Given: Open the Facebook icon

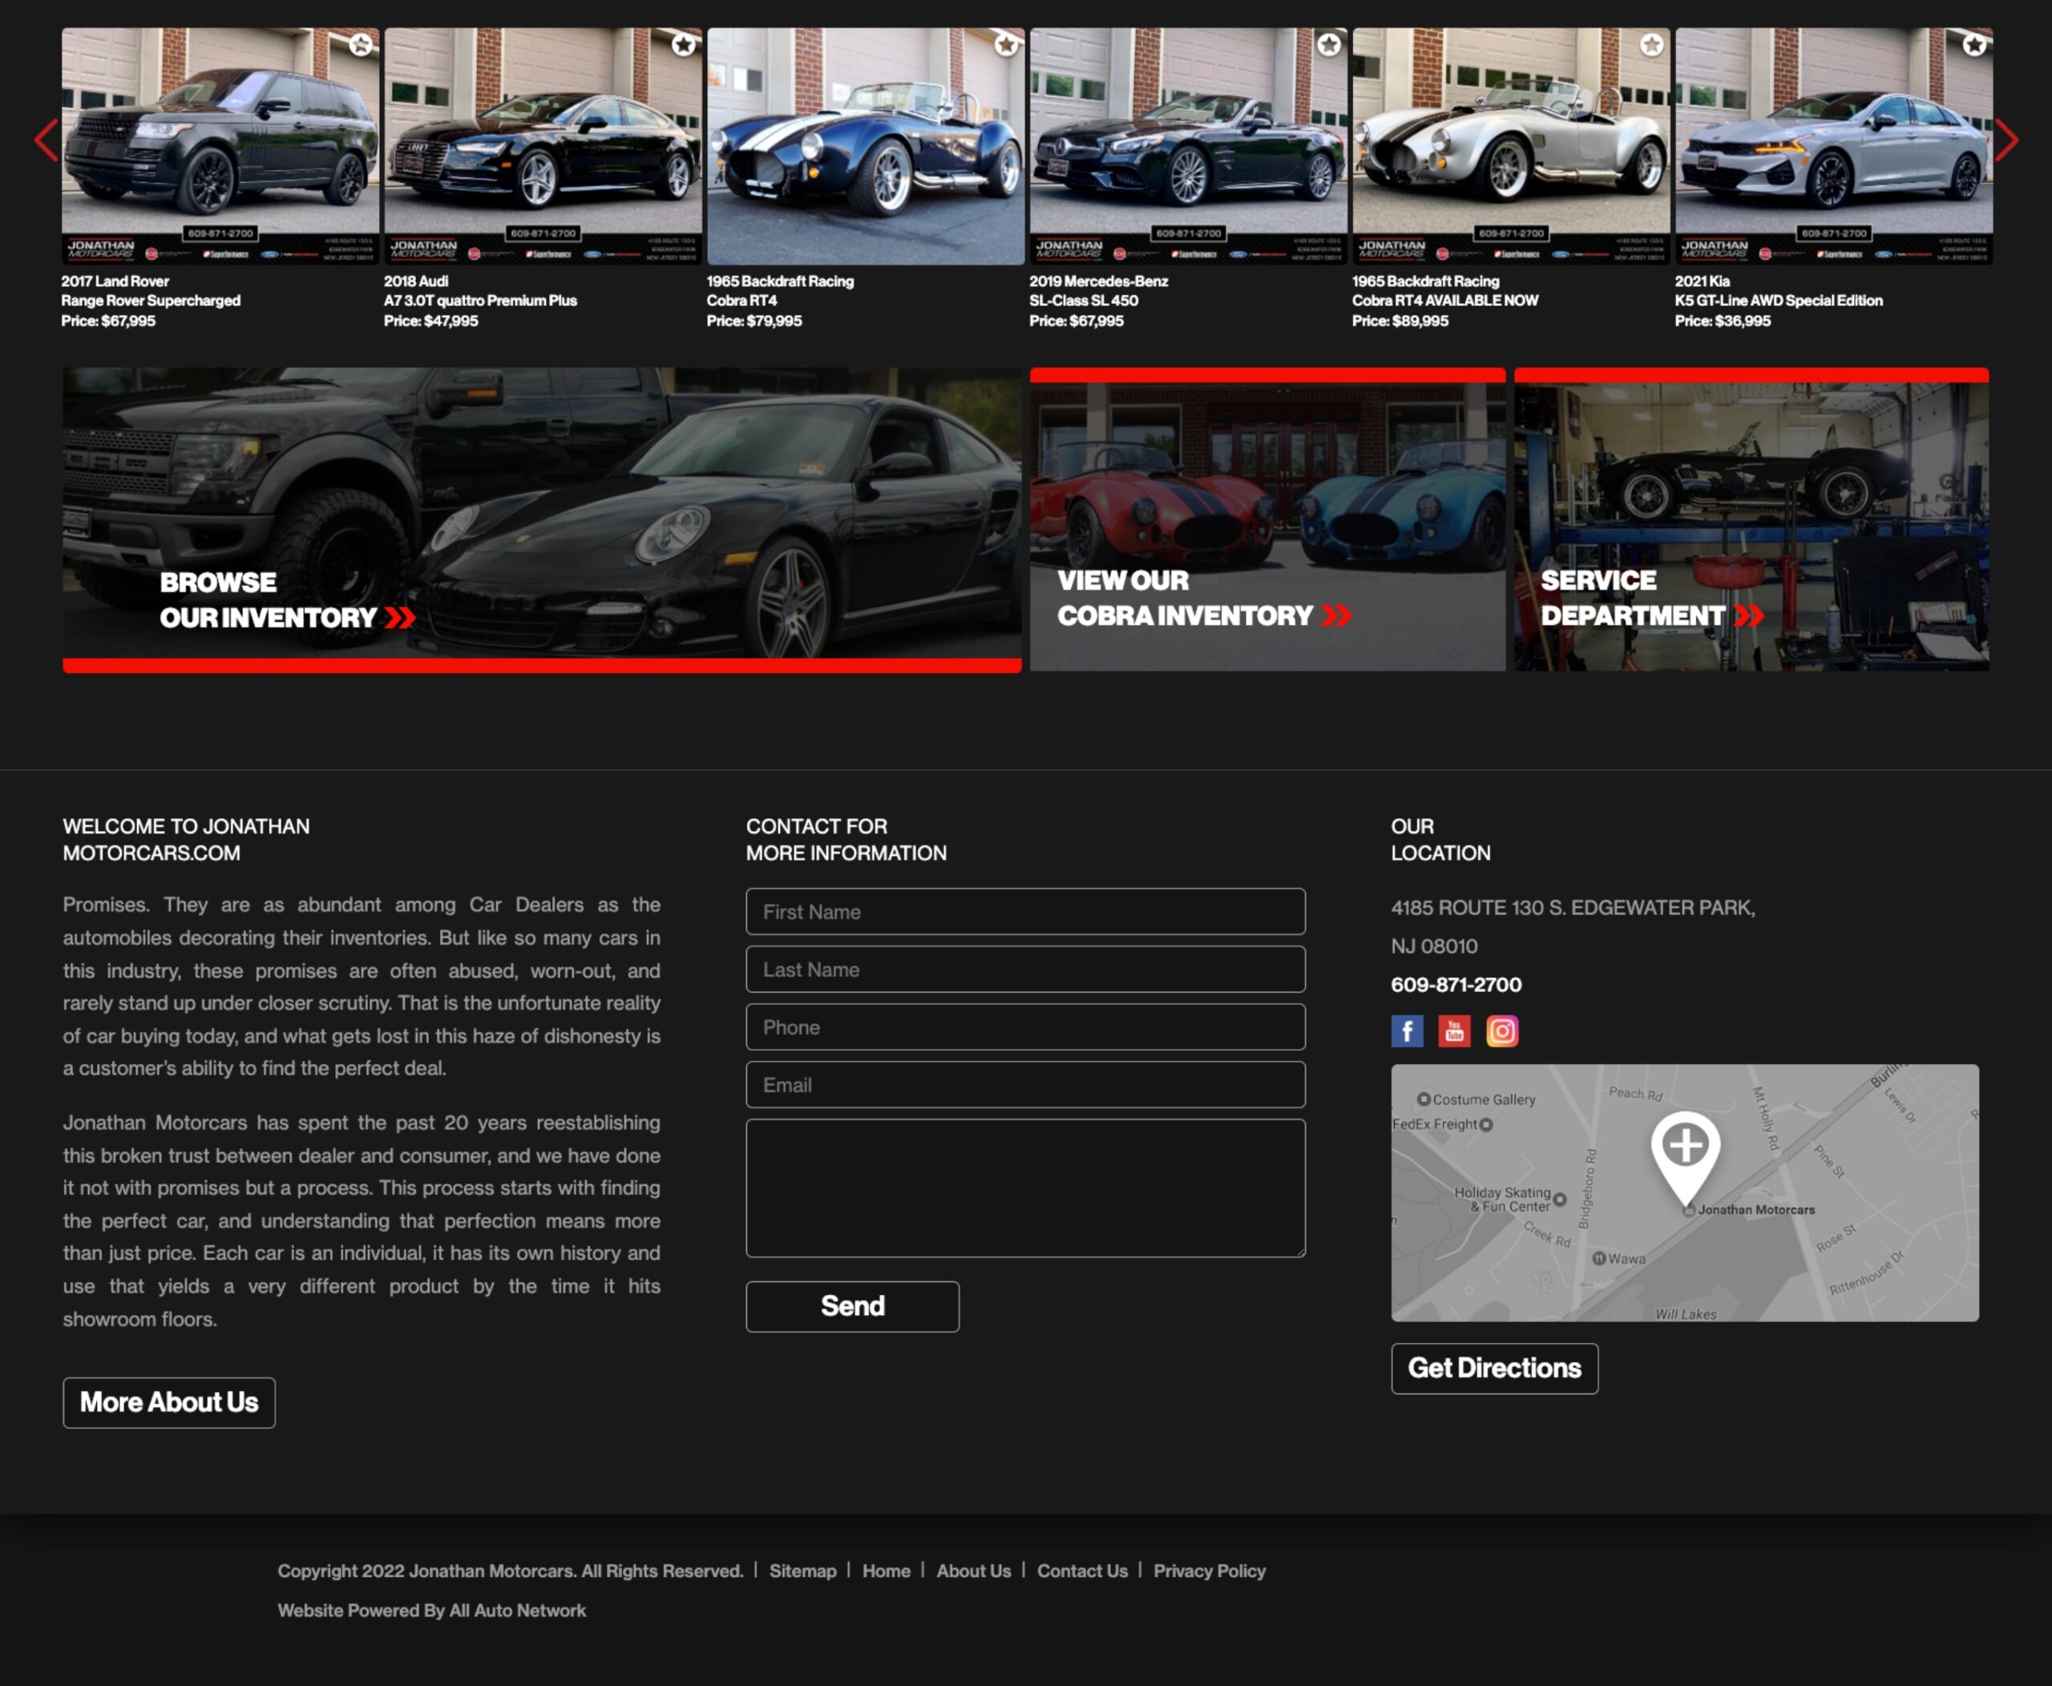Looking at the screenshot, I should (1407, 1031).
